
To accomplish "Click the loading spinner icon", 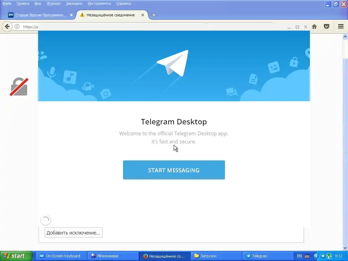I will 46,220.
